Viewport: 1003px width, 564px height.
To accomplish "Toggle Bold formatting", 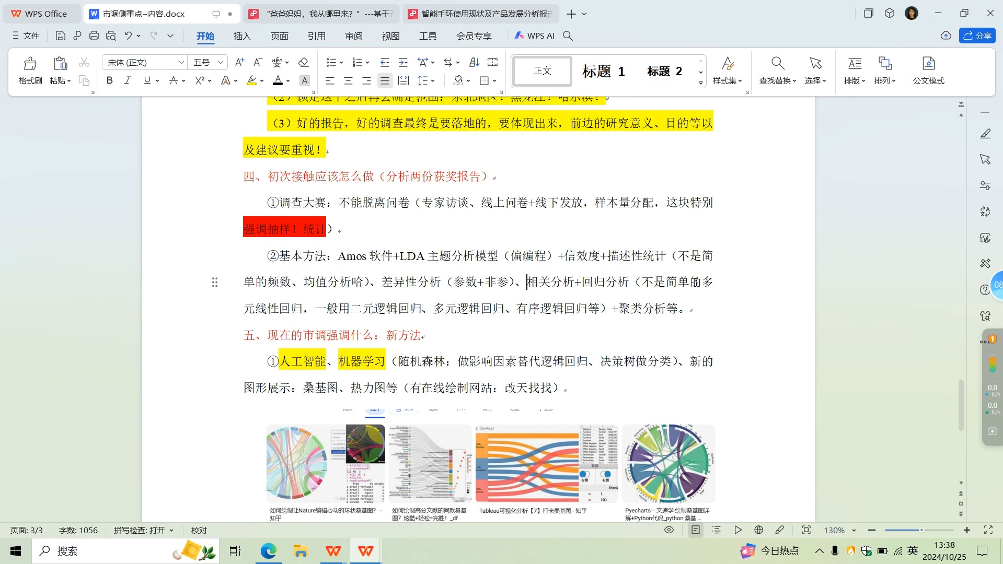I will click(109, 80).
